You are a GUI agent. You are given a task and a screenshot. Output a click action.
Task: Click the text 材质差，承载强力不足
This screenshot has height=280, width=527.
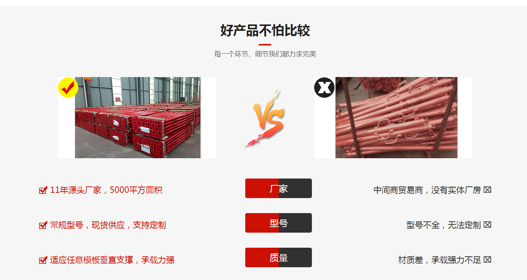point(440,260)
